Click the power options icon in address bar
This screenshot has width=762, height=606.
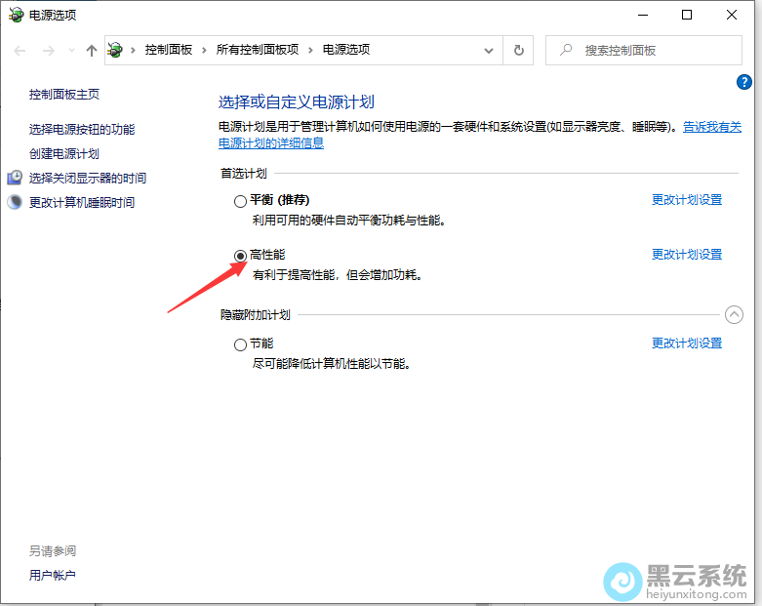117,50
